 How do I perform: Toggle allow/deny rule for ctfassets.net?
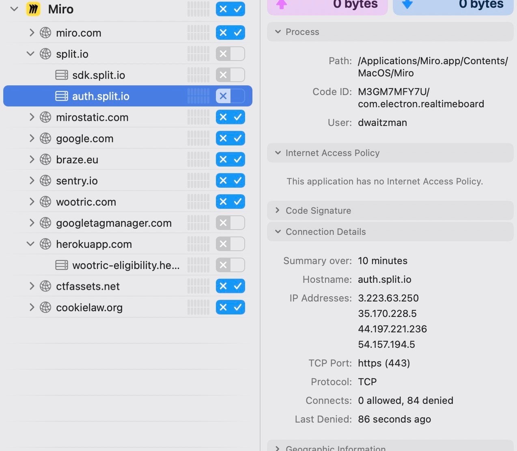click(230, 286)
